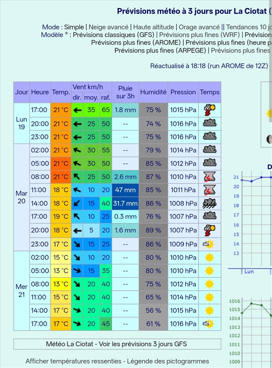
Task: Click the 89 % humidity cell
Action: [153, 230]
